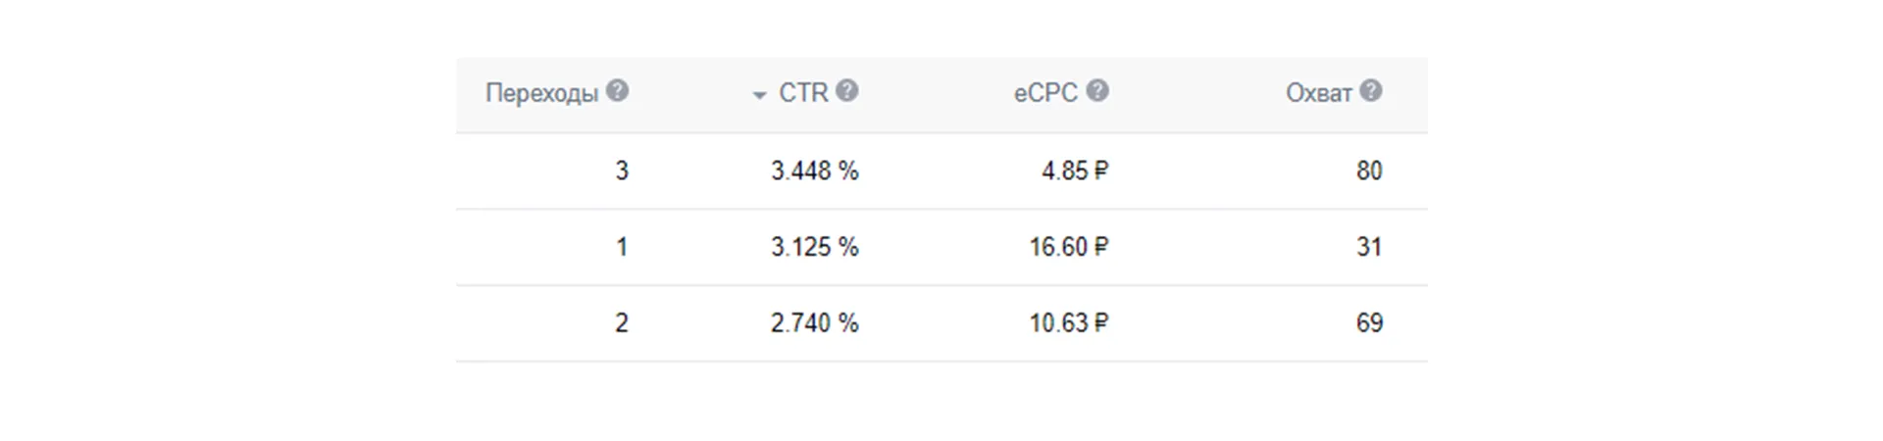Sort by Охват column header
This screenshot has height=441, width=1883.
coord(1318,93)
